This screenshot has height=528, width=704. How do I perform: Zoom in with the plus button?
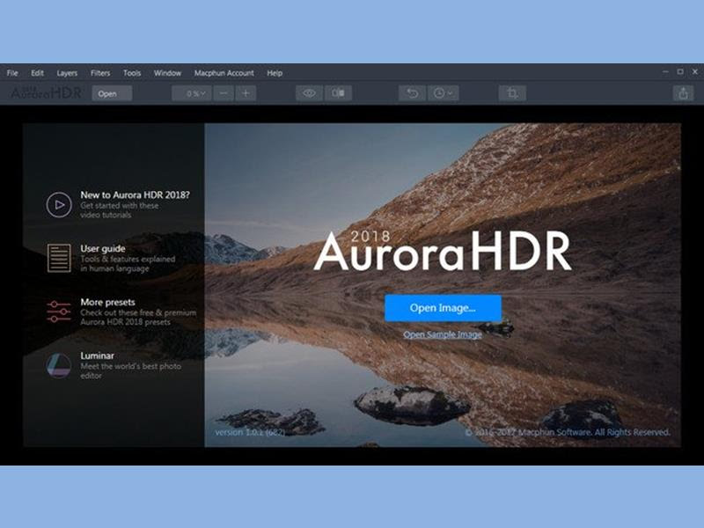point(246,93)
